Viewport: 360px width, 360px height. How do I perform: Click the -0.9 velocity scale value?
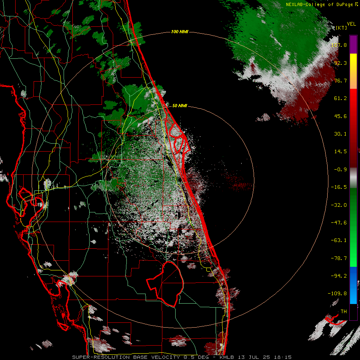340,170
